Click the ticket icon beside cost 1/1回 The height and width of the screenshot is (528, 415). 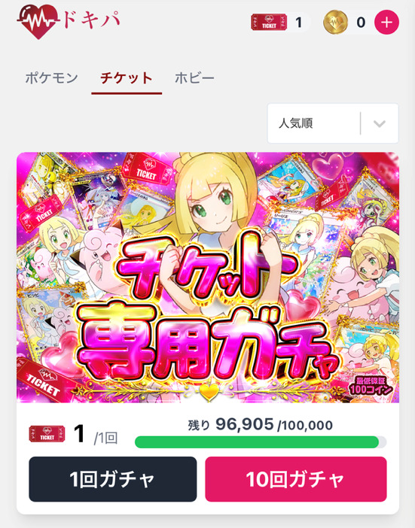click(47, 435)
